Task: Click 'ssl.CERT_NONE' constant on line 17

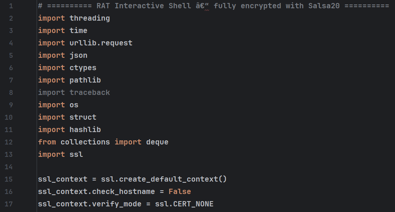Action: point(184,204)
